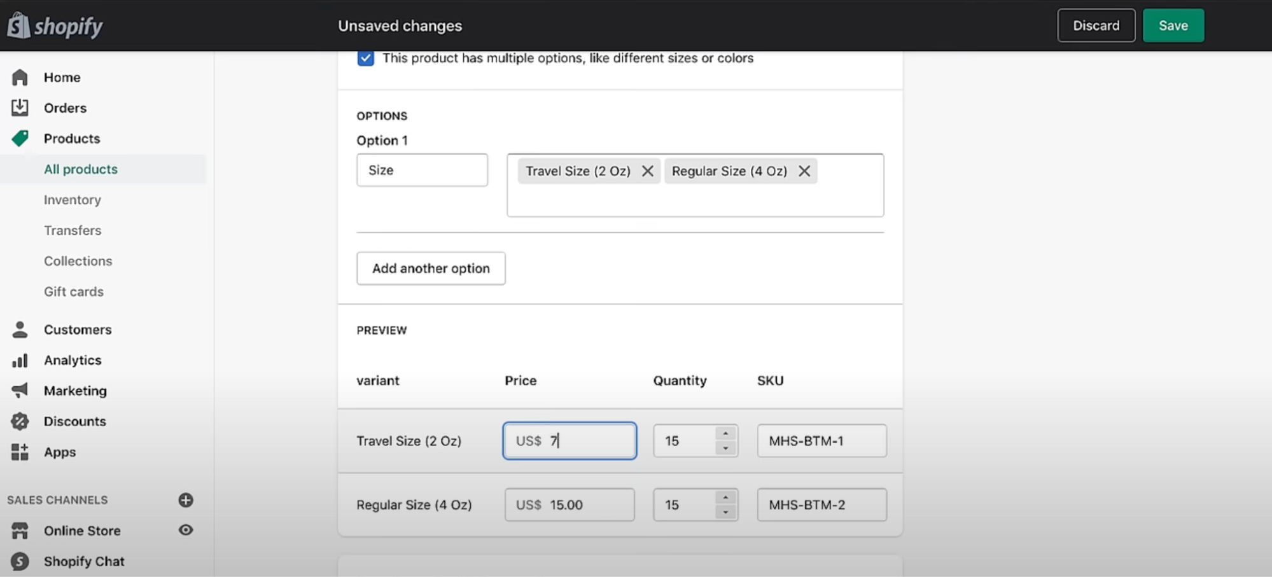This screenshot has height=577, width=1272.
Task: Click the Home icon in the sidebar
Action: coord(20,77)
